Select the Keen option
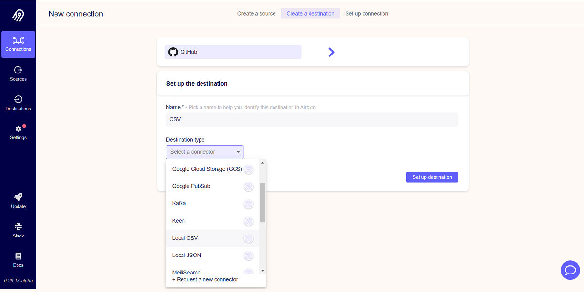The width and height of the screenshot is (584, 292). [213, 221]
